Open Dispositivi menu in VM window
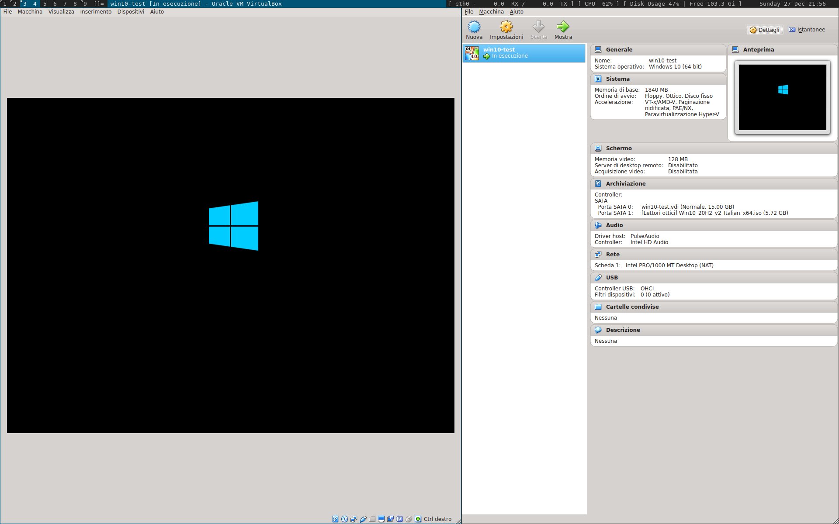The height and width of the screenshot is (524, 839). click(x=131, y=12)
